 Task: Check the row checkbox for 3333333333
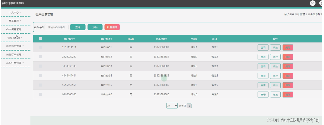(x=41, y=66)
